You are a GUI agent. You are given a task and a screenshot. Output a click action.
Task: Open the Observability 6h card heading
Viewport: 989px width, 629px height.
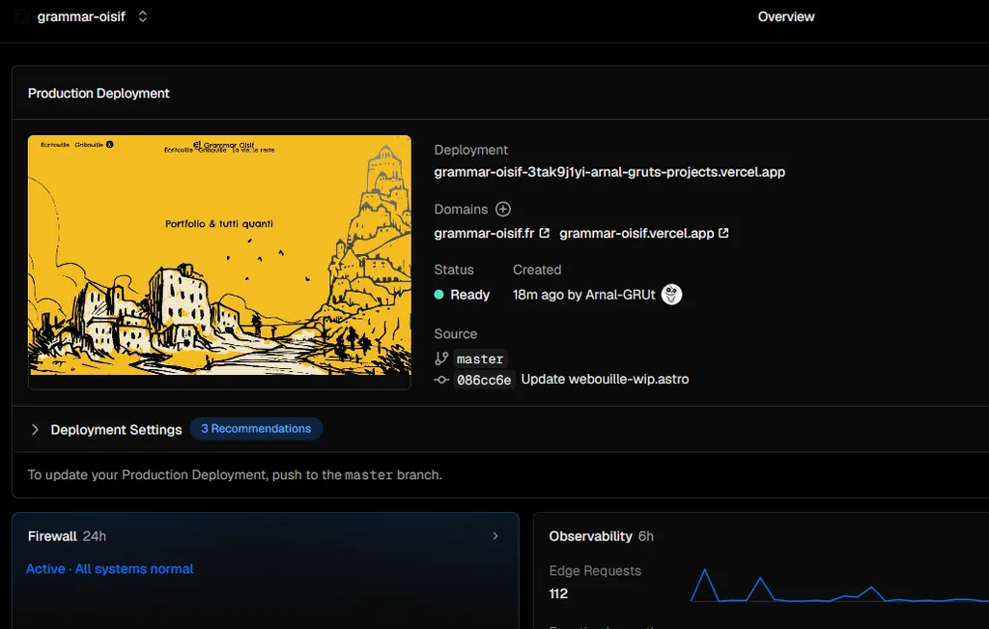601,536
